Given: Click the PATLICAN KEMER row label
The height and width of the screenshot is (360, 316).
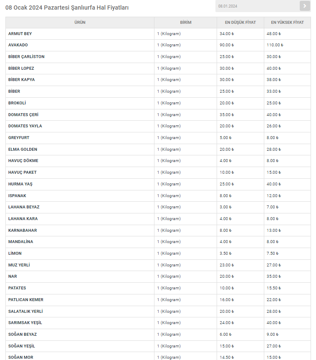Looking at the screenshot, I should (26, 300).
